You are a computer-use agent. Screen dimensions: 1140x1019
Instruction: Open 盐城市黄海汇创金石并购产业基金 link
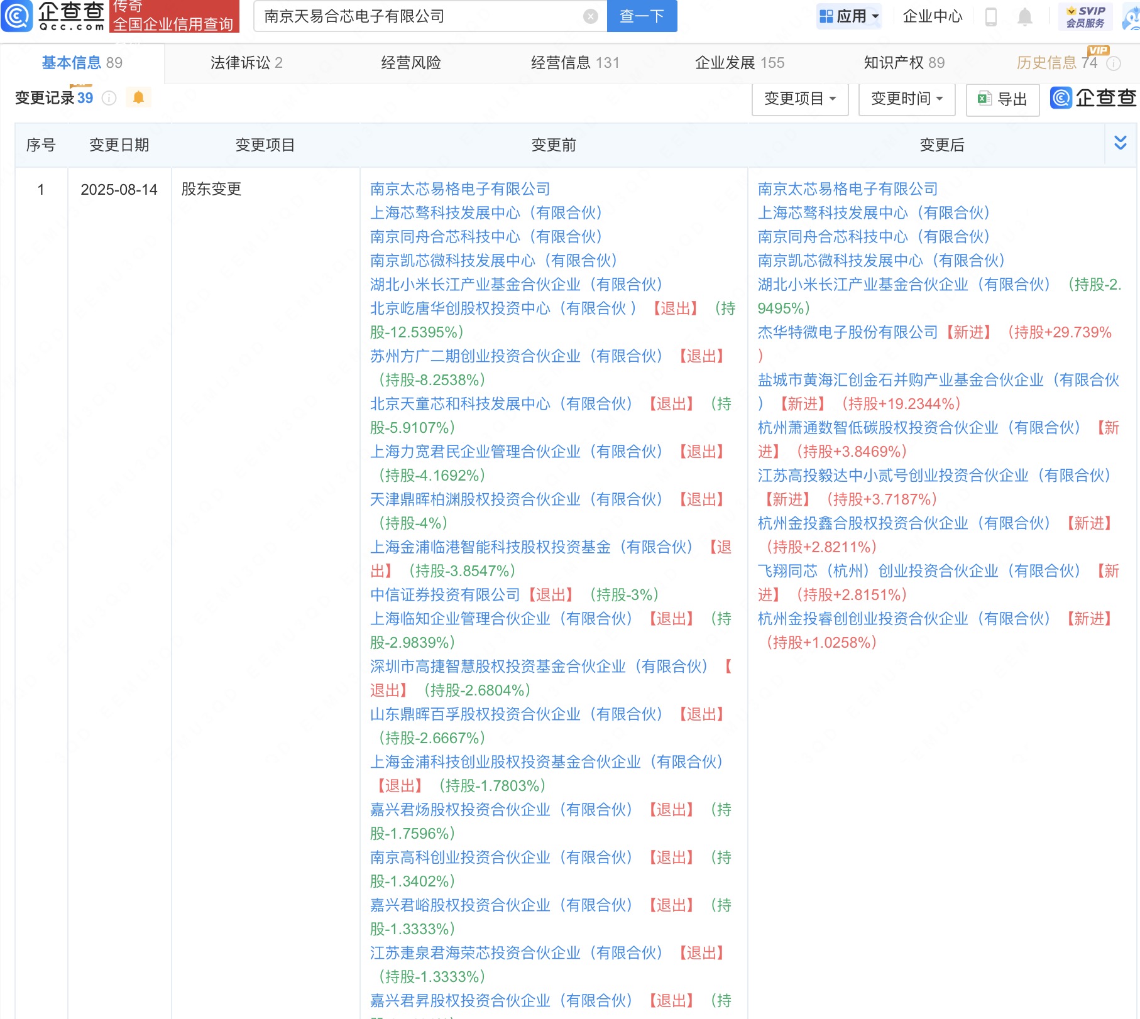pyautogui.click(x=938, y=380)
